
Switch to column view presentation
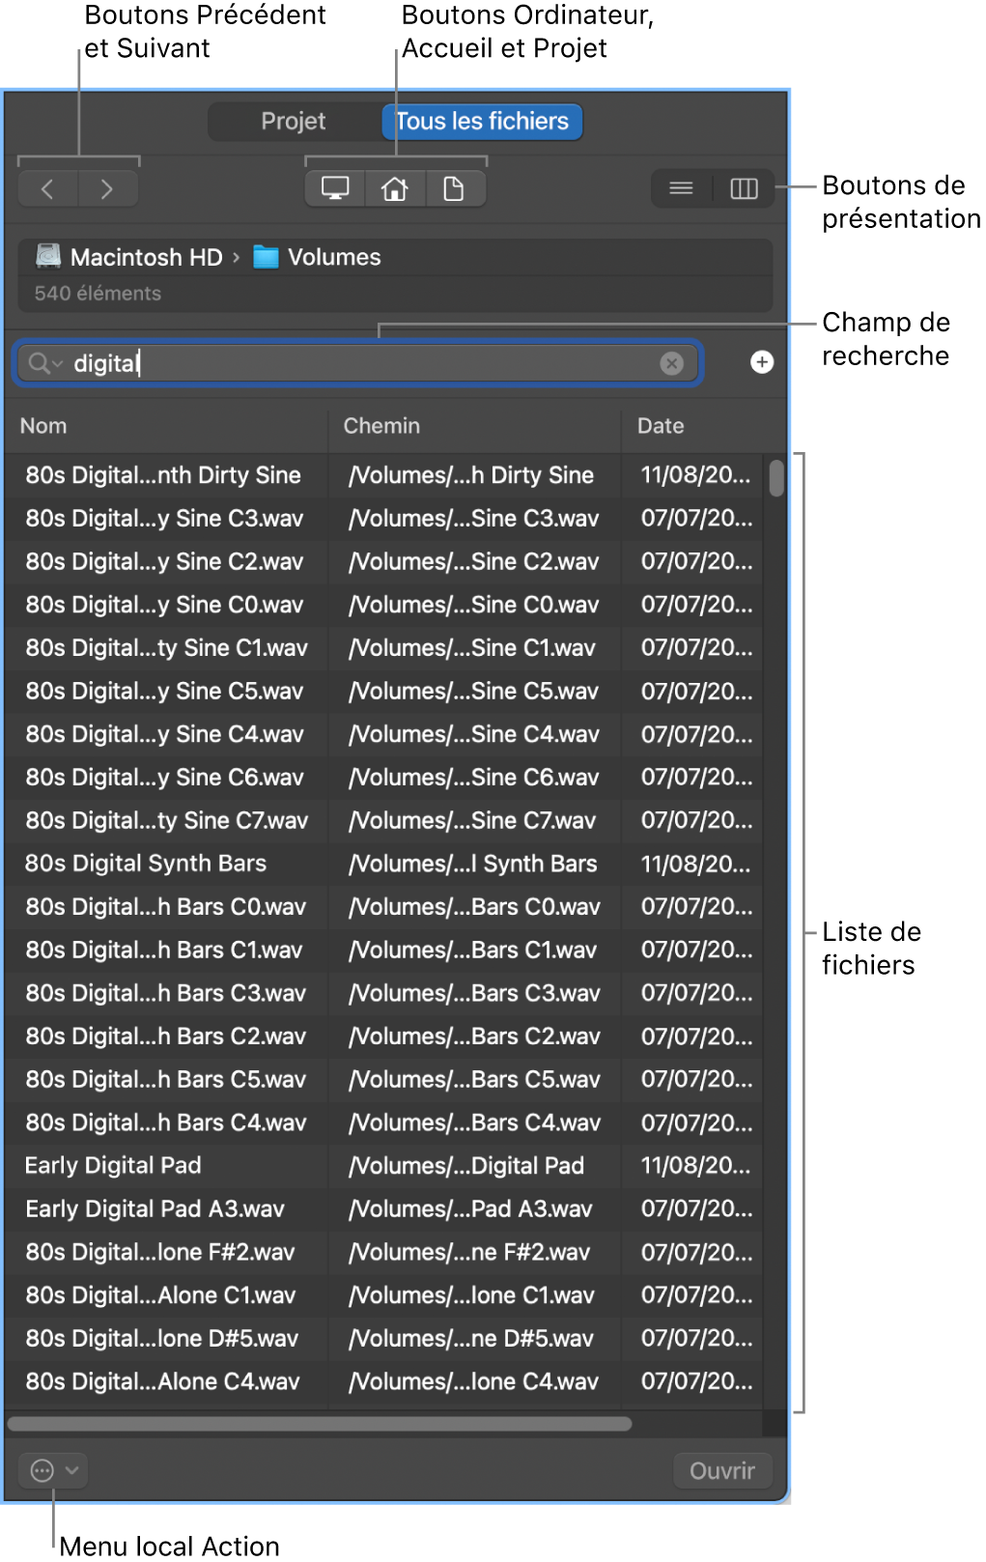[x=744, y=188]
